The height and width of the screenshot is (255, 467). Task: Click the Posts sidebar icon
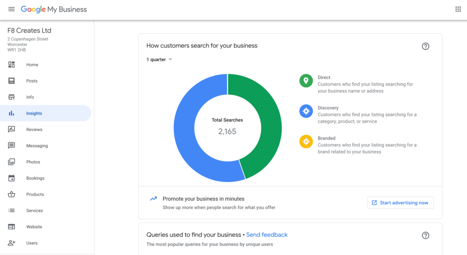(11, 81)
